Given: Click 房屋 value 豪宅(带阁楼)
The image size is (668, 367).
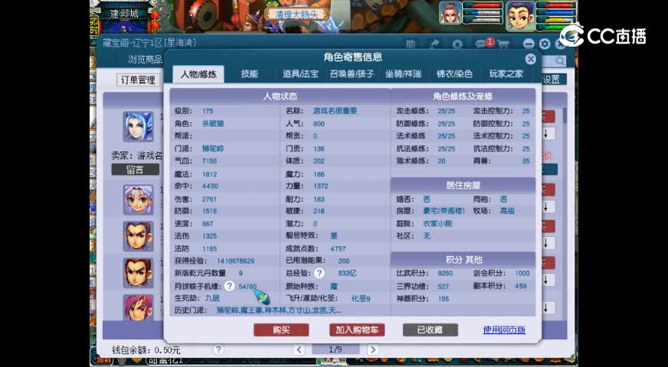Looking at the screenshot, I should click(x=444, y=211).
